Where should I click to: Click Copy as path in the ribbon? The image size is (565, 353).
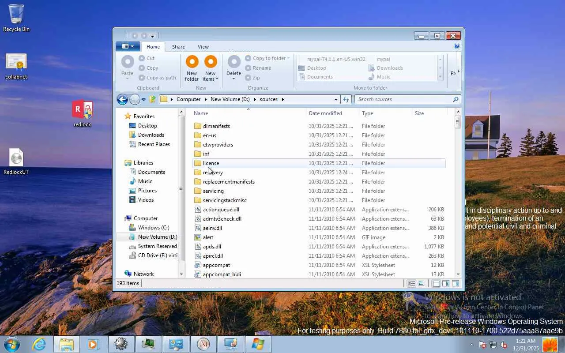pyautogui.click(x=157, y=78)
